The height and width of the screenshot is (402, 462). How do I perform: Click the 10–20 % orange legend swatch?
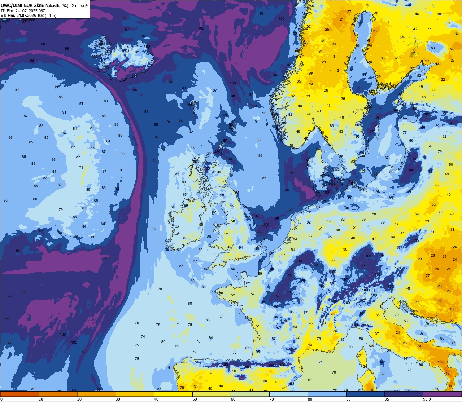58,394
